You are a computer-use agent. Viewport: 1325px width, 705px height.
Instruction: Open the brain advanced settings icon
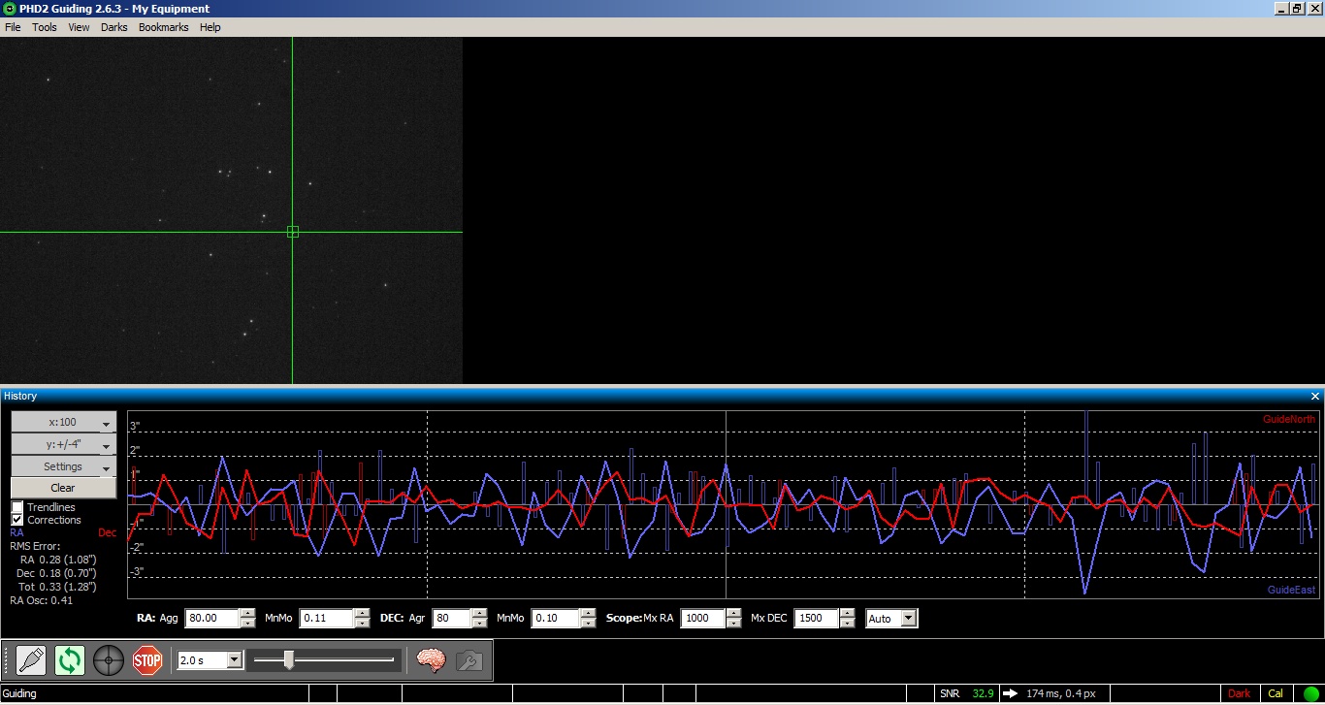coord(431,660)
